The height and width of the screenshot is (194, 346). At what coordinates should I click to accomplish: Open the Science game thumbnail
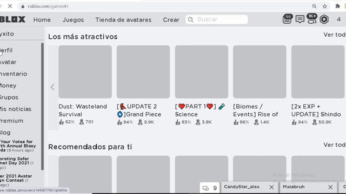[x=202, y=72]
